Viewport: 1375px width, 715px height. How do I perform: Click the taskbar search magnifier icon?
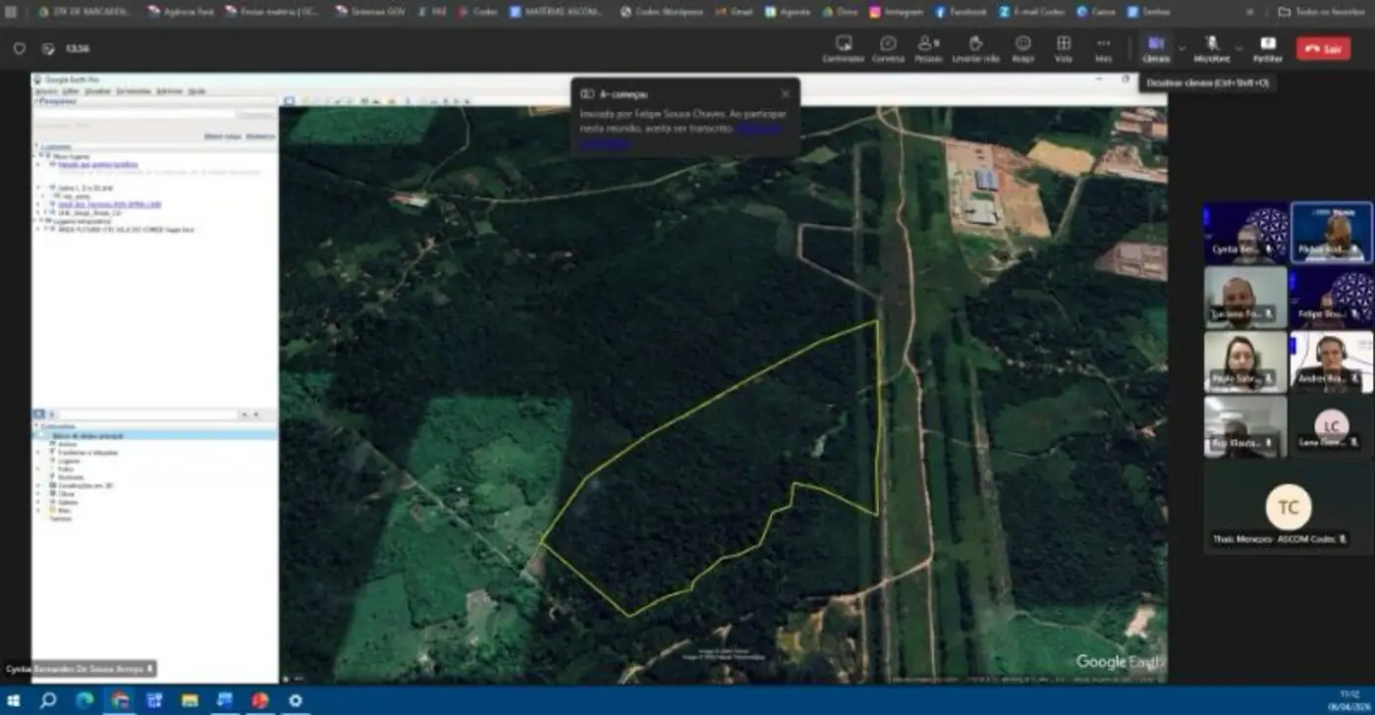tap(48, 700)
